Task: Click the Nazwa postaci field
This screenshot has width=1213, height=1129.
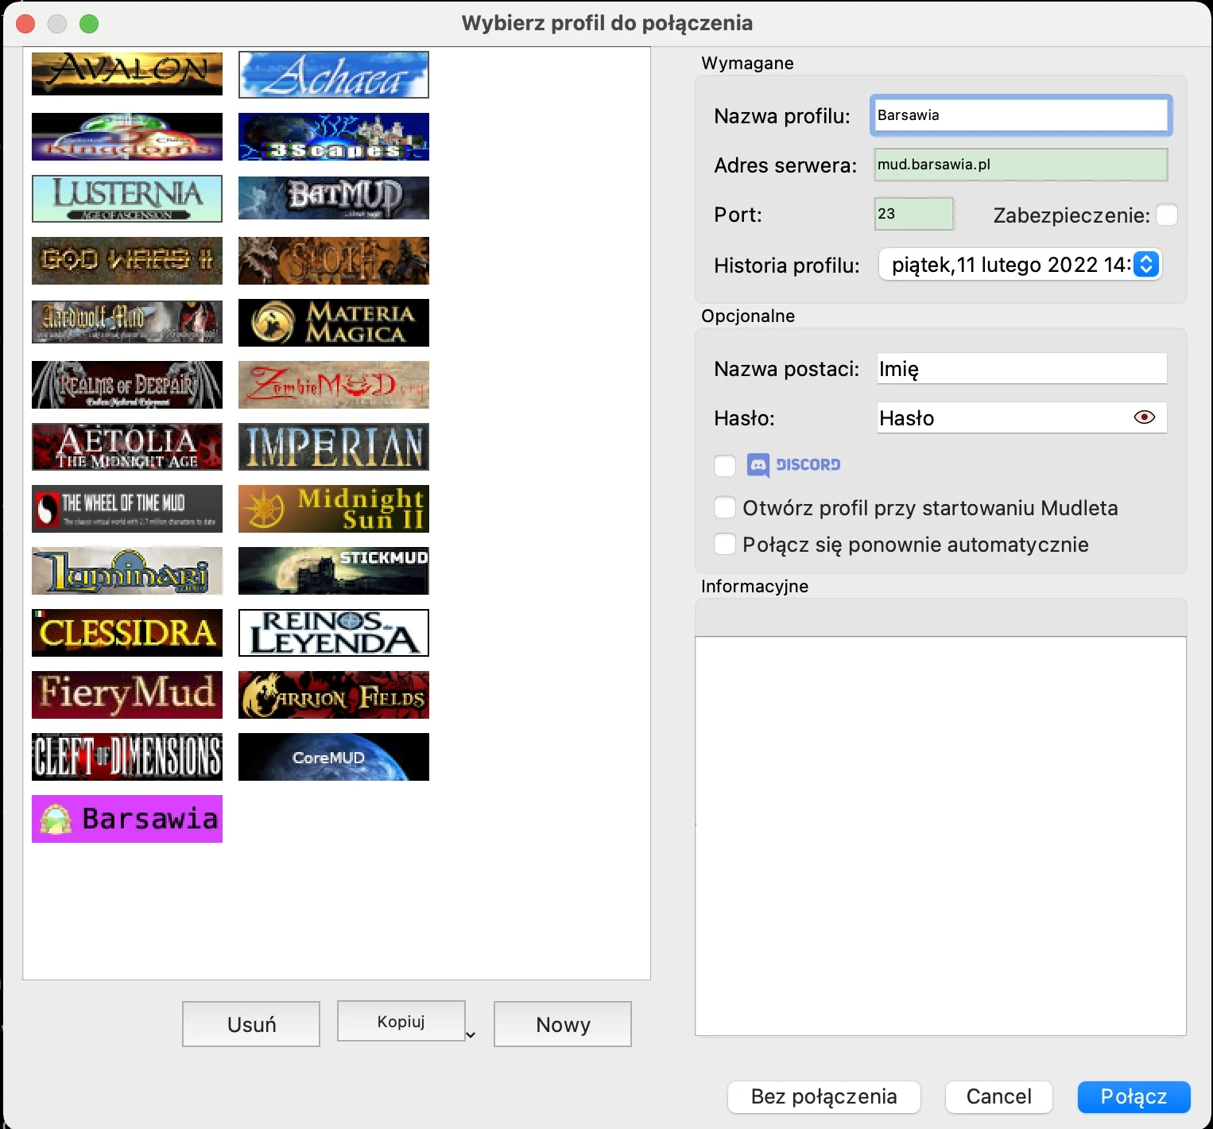Action: tap(1021, 368)
